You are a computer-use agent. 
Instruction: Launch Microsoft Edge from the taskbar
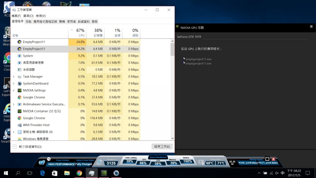tap(42, 173)
